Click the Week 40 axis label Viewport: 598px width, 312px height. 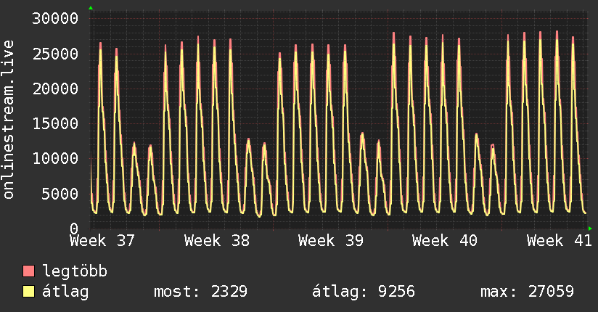(445, 241)
